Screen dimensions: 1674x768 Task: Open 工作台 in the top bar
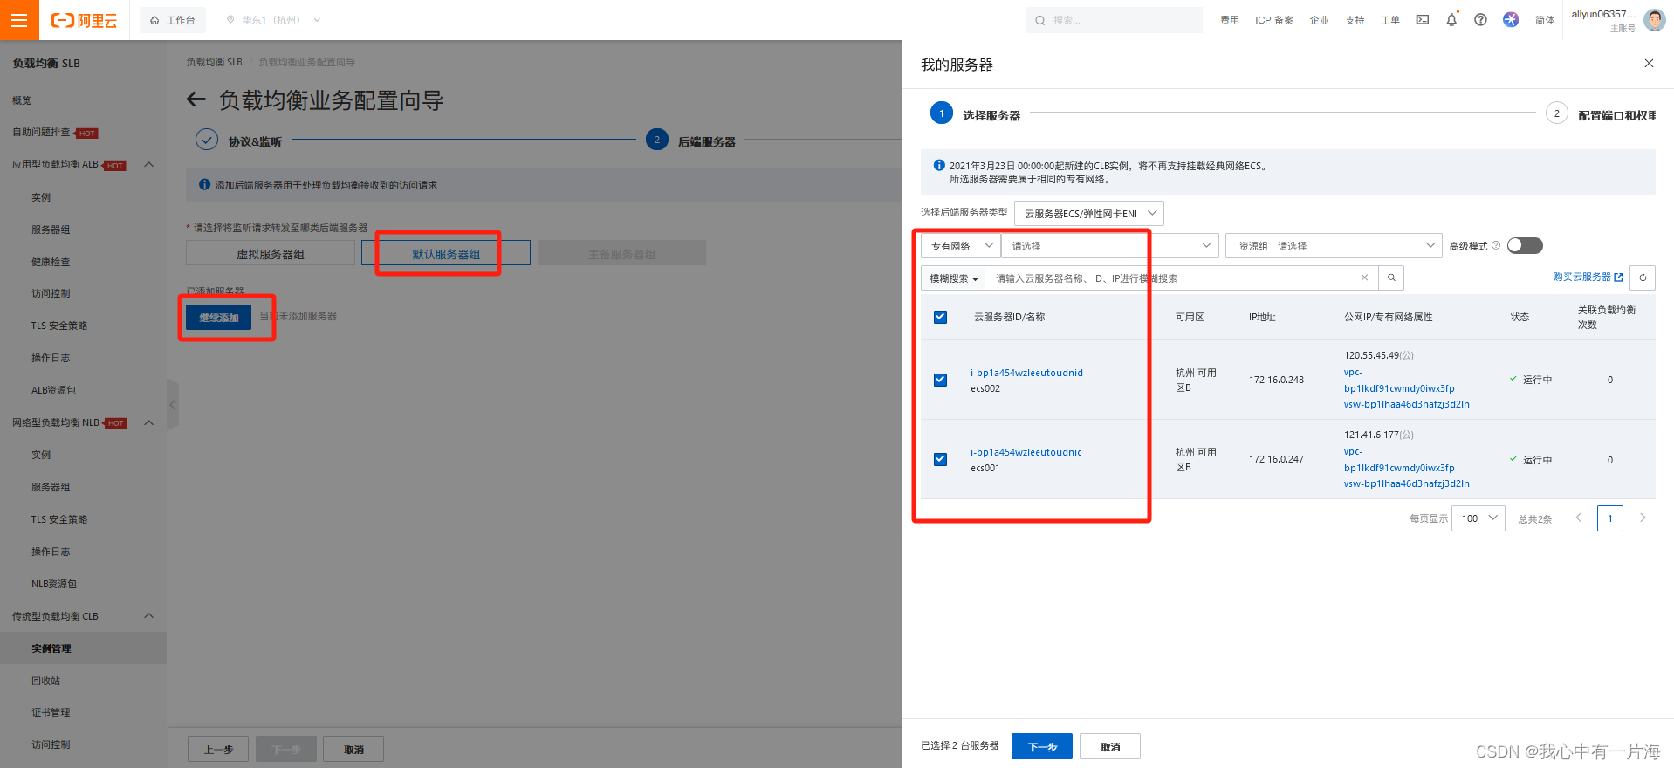(172, 20)
